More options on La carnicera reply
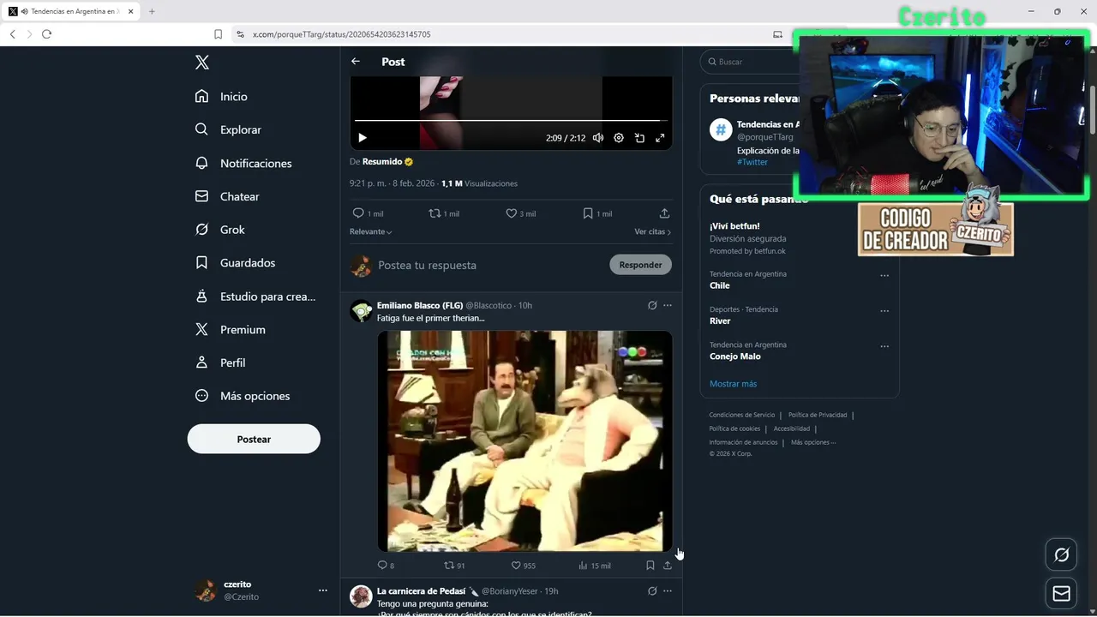The width and height of the screenshot is (1097, 617). [668, 591]
